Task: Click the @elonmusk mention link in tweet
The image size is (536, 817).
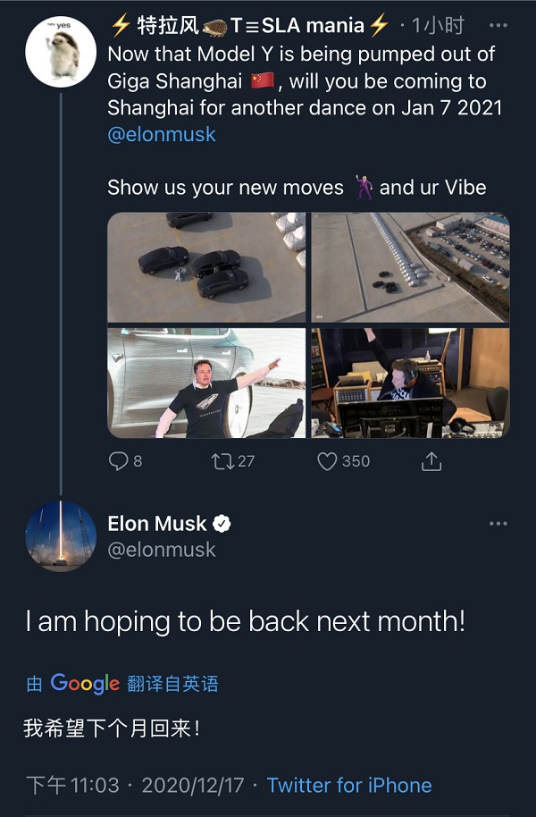Action: click(x=162, y=135)
